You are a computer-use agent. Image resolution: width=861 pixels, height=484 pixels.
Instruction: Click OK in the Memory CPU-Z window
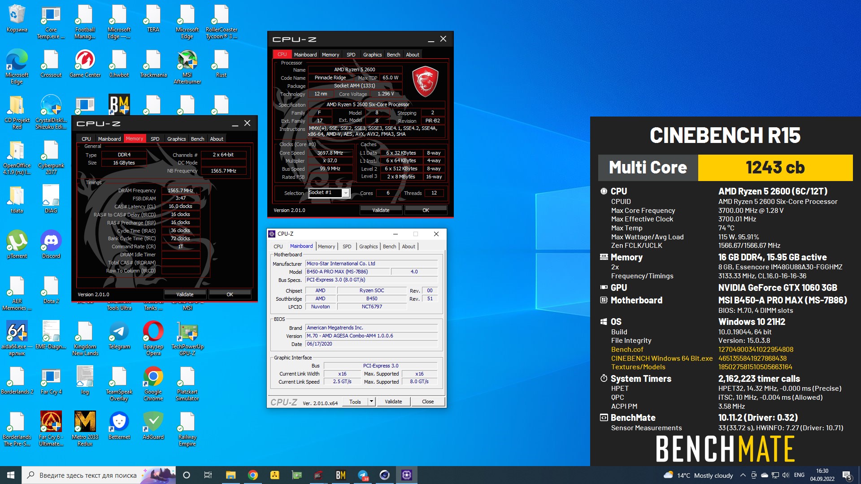(x=230, y=294)
